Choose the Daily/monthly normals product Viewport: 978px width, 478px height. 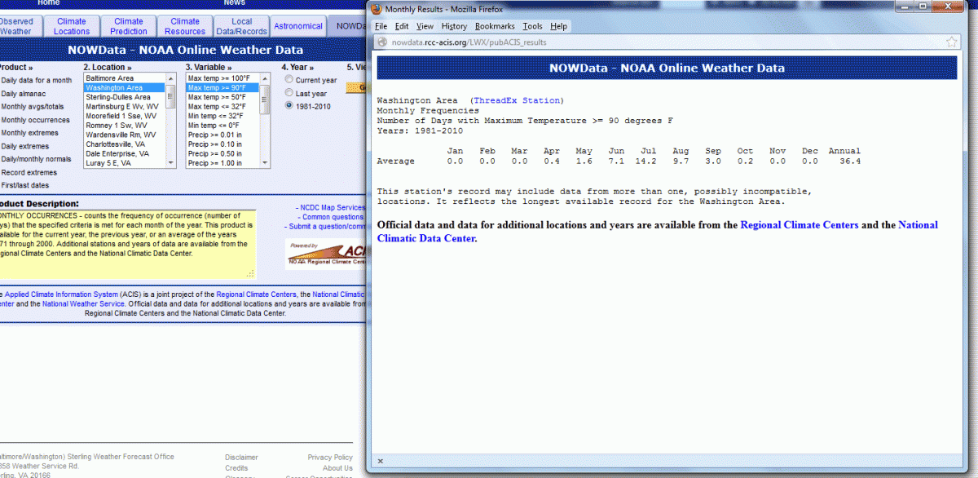[37, 159]
